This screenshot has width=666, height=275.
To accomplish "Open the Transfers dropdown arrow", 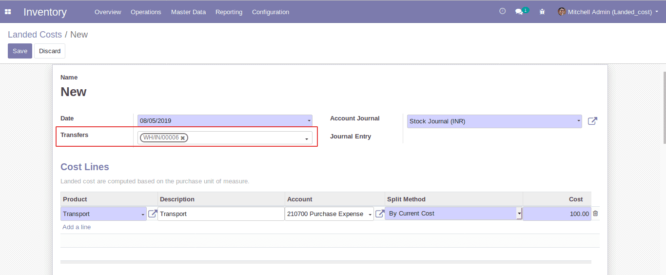I will (x=307, y=139).
